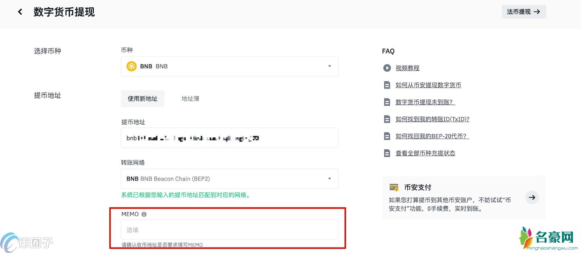This screenshot has width=581, height=253.
Task: Open 如何找回我的BEP-20代币 link
Action: tap(432, 136)
